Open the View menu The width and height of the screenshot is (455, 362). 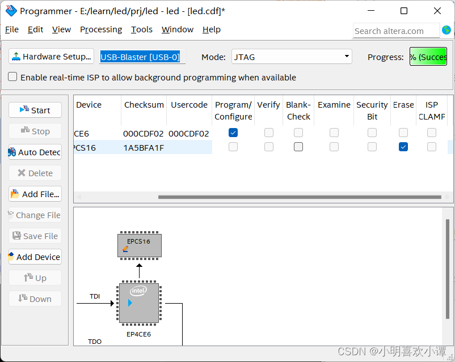[61, 29]
